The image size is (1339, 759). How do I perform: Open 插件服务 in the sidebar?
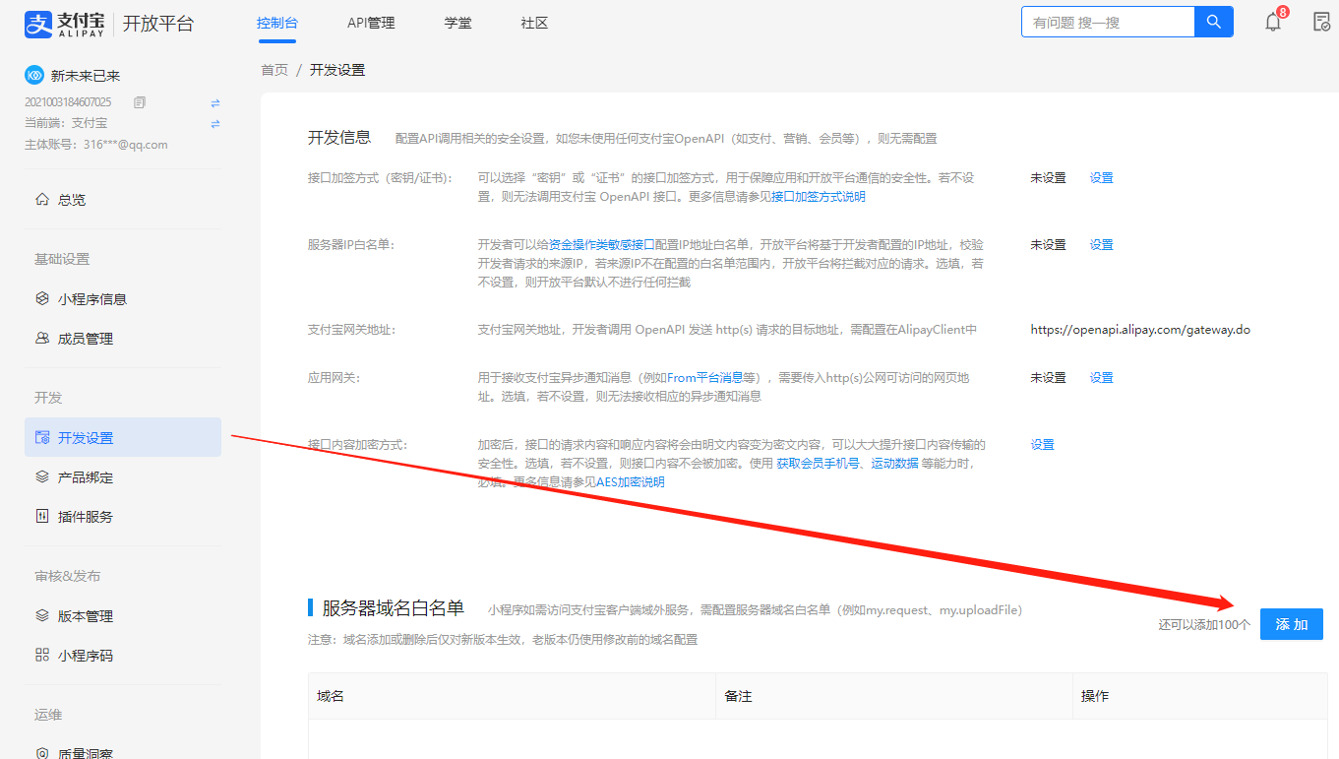coord(123,516)
